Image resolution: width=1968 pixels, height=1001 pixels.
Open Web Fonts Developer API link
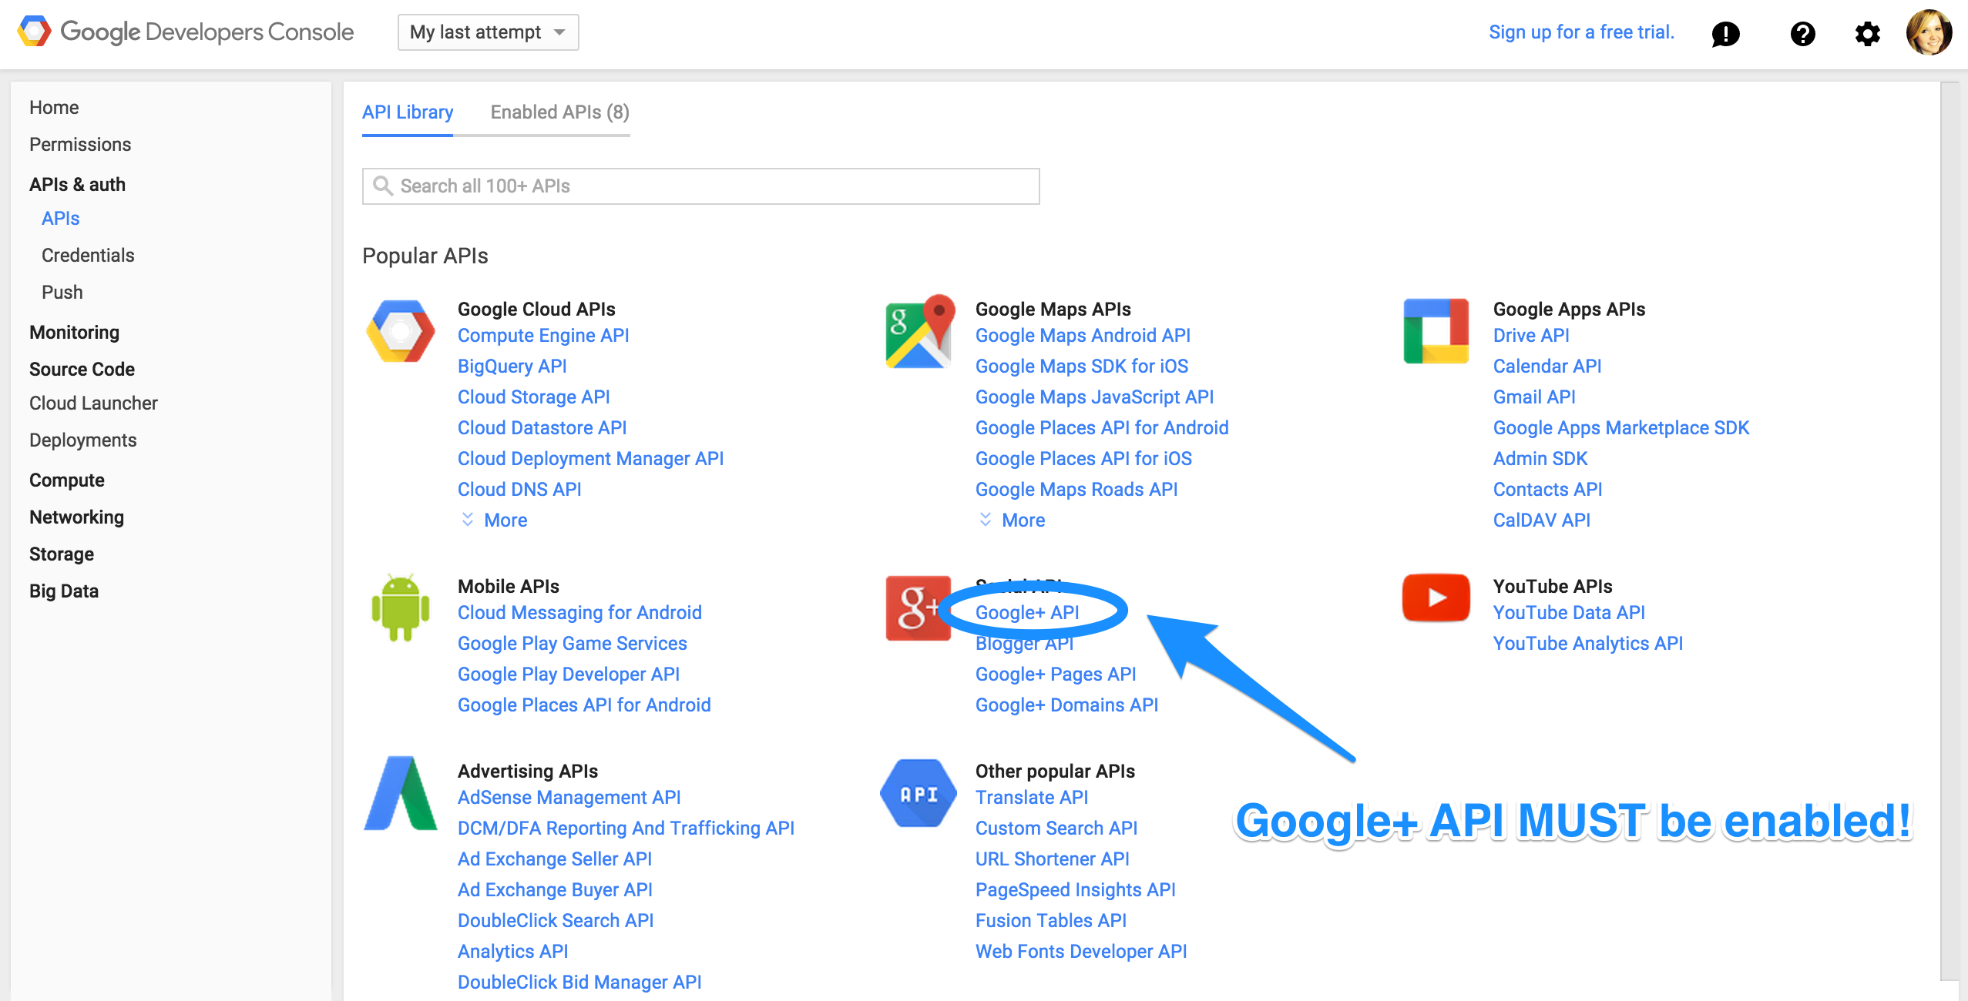pyautogui.click(x=1081, y=951)
